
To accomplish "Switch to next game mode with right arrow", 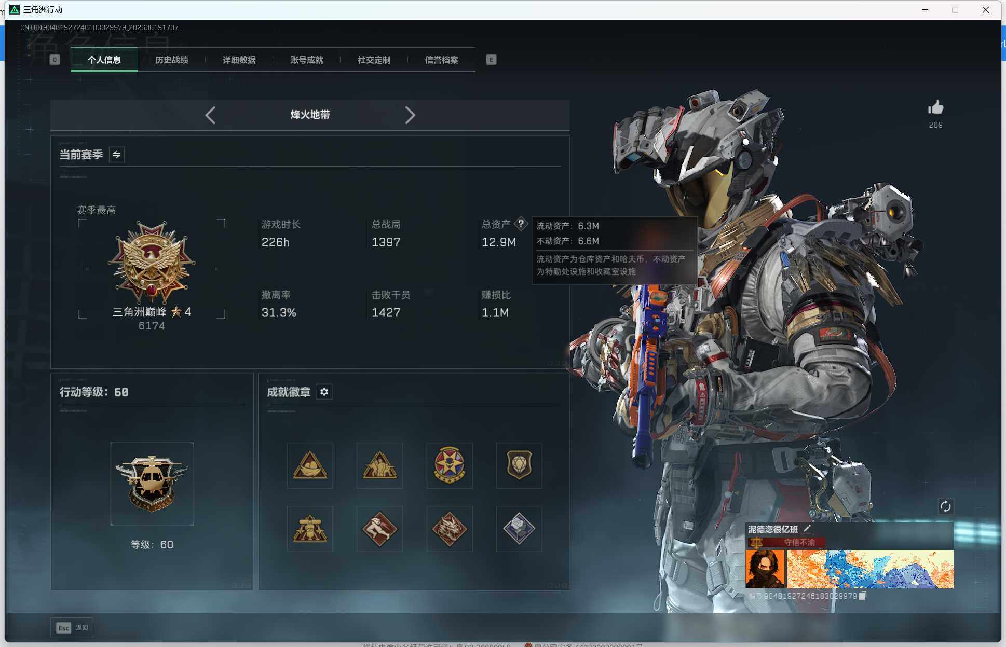I will (410, 115).
